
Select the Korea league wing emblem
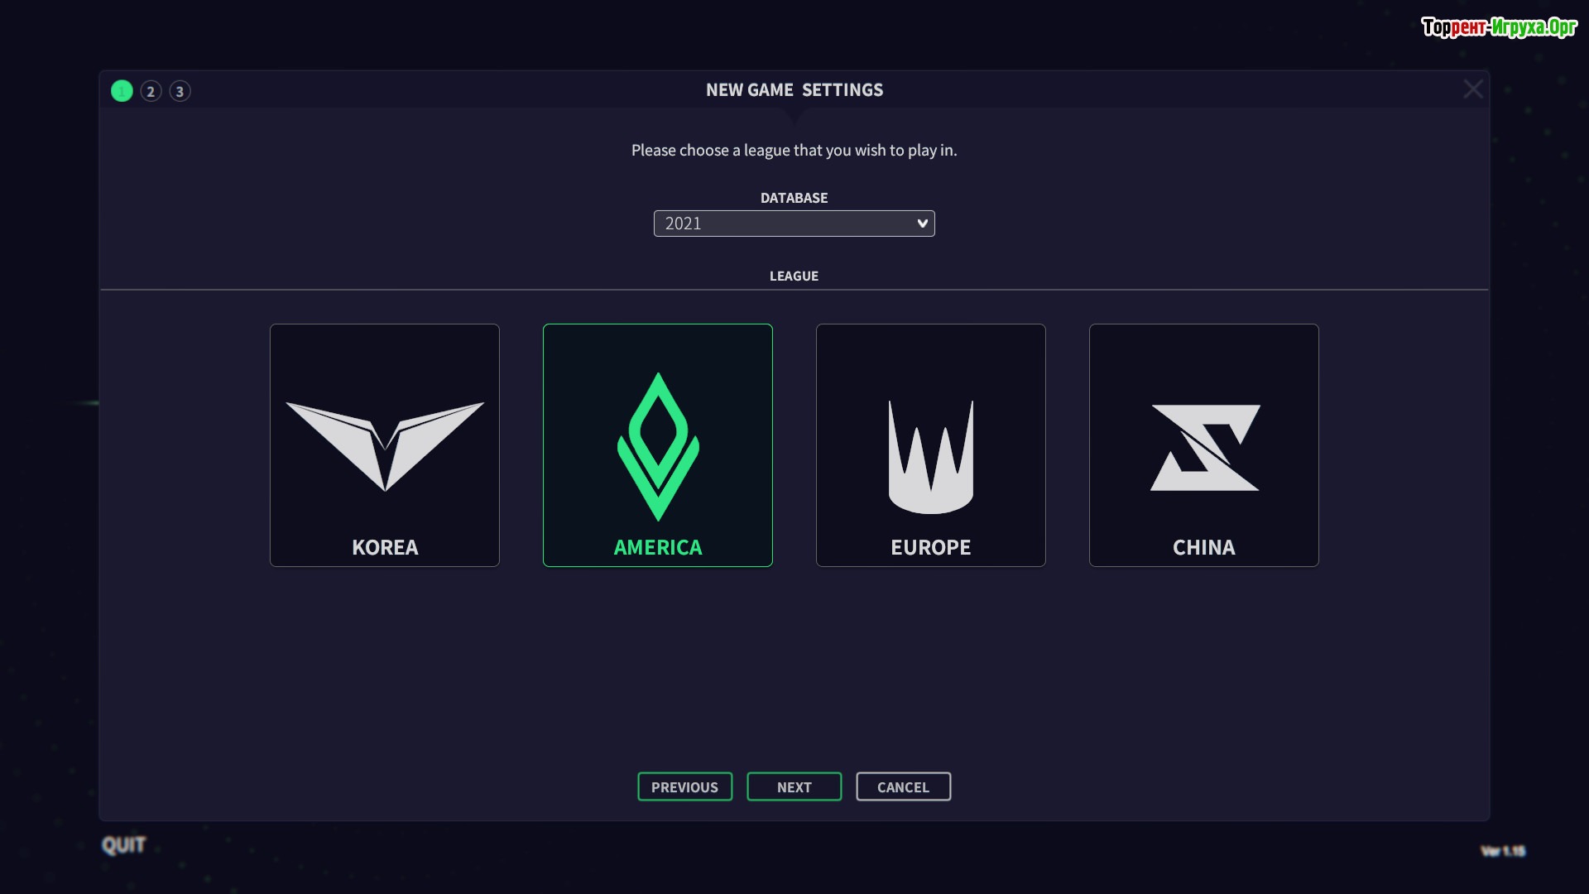click(x=385, y=446)
